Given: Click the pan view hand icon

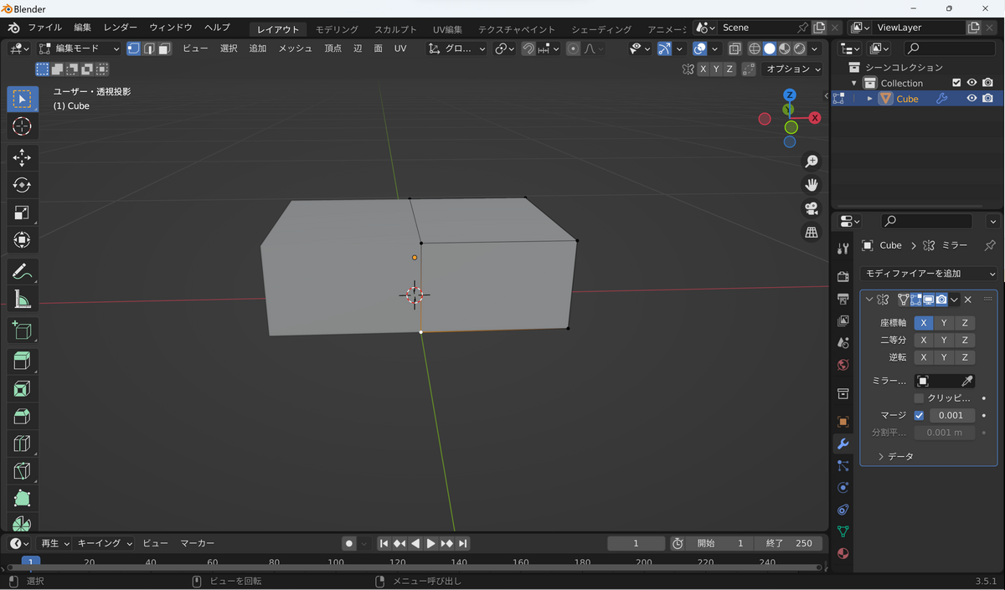Looking at the screenshot, I should tap(811, 185).
